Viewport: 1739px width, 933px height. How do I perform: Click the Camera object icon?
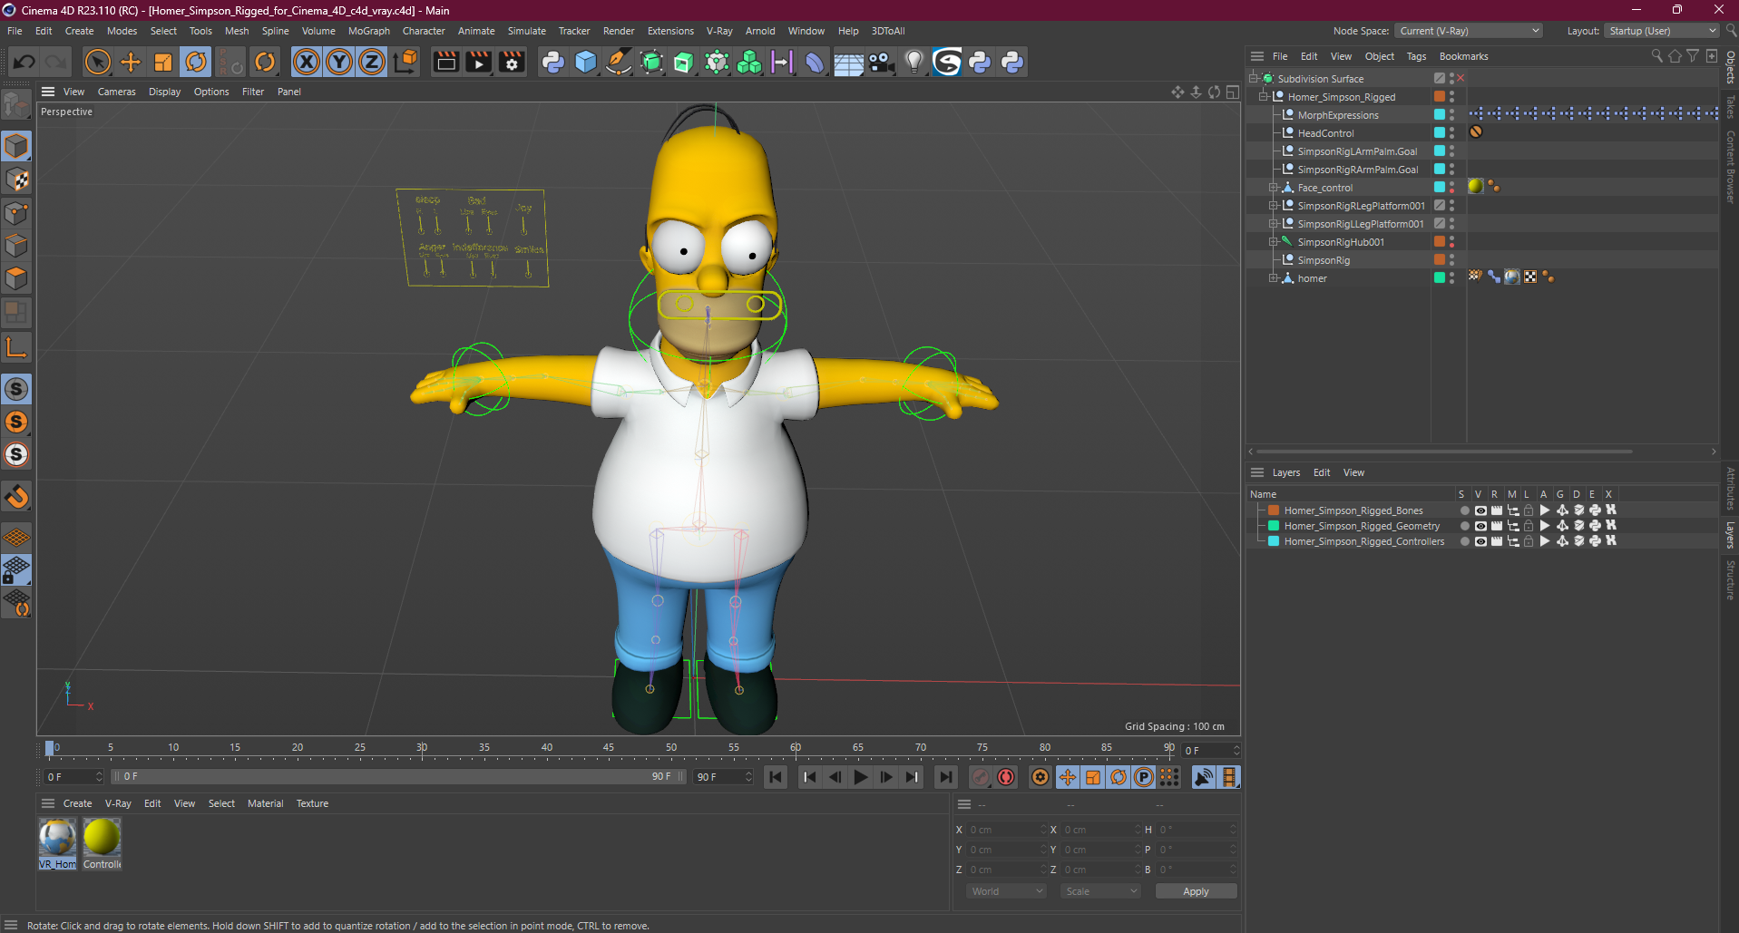tap(881, 62)
